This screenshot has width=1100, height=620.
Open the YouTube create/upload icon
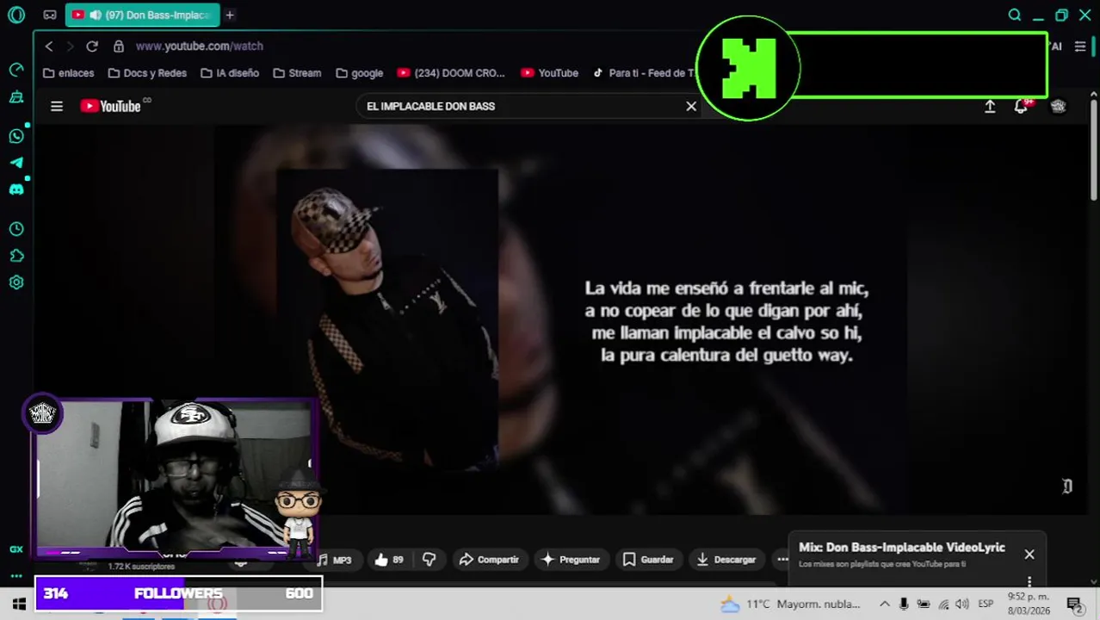click(x=990, y=106)
